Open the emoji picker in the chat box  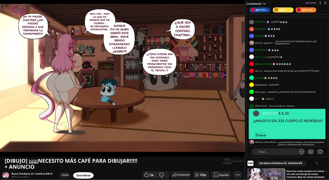click(x=301, y=152)
